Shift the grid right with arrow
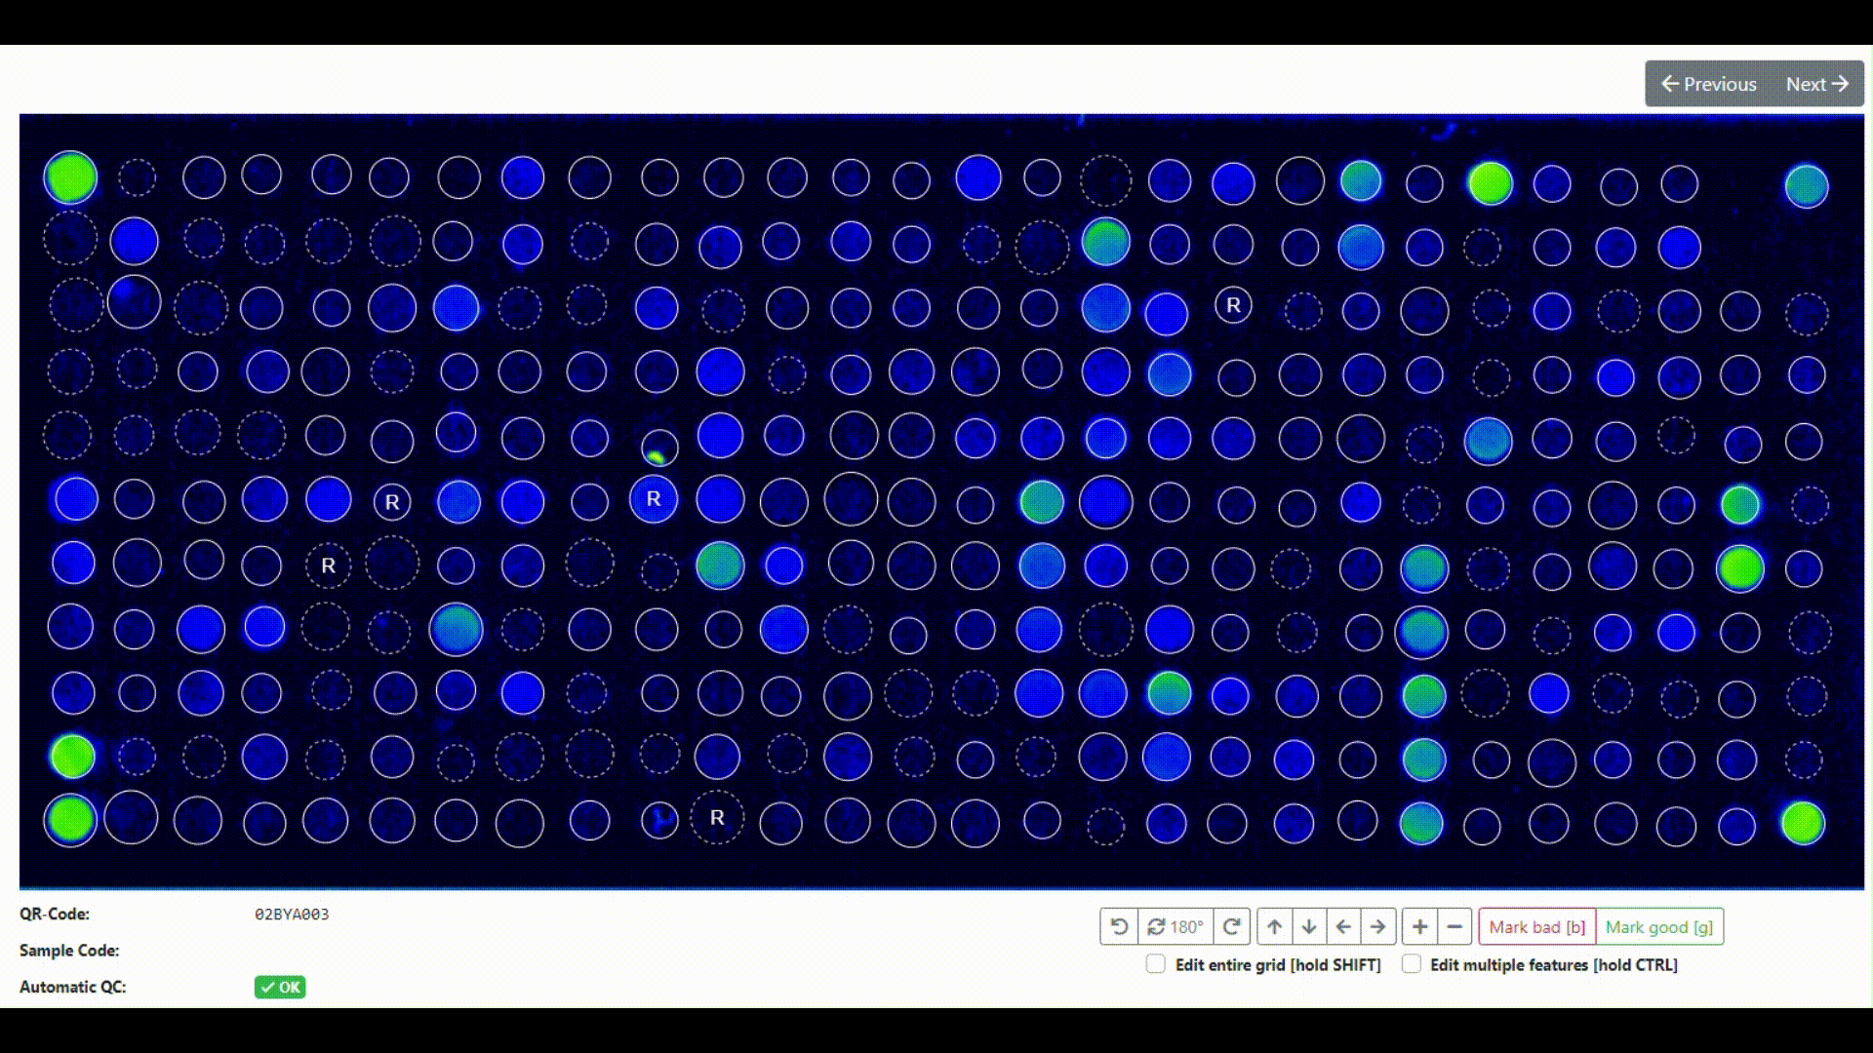1873x1053 pixels. pos(1377,926)
